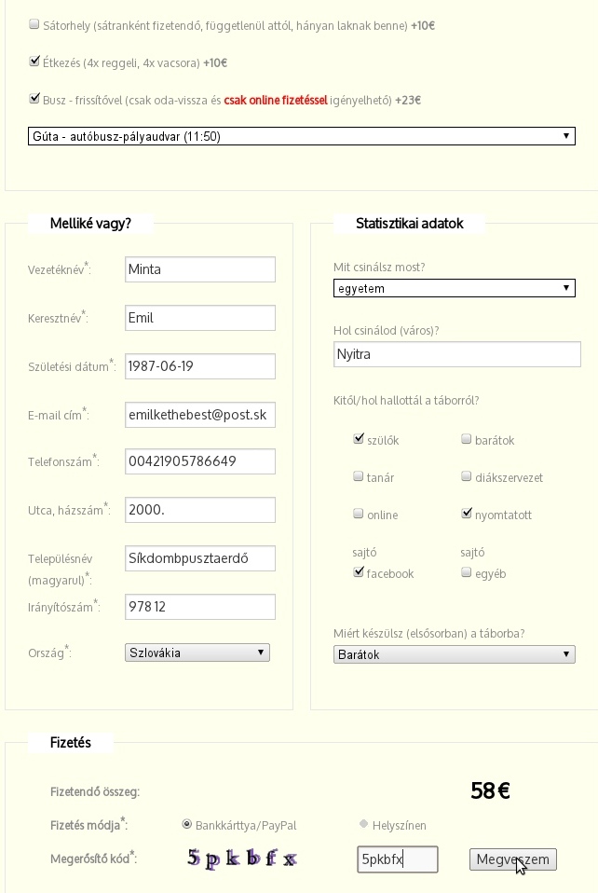Uncheck the Étkezés meals option
This screenshot has width=598, height=893.
[34, 62]
